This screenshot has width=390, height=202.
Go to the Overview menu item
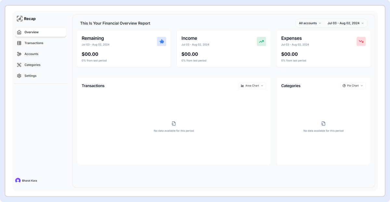coord(41,32)
